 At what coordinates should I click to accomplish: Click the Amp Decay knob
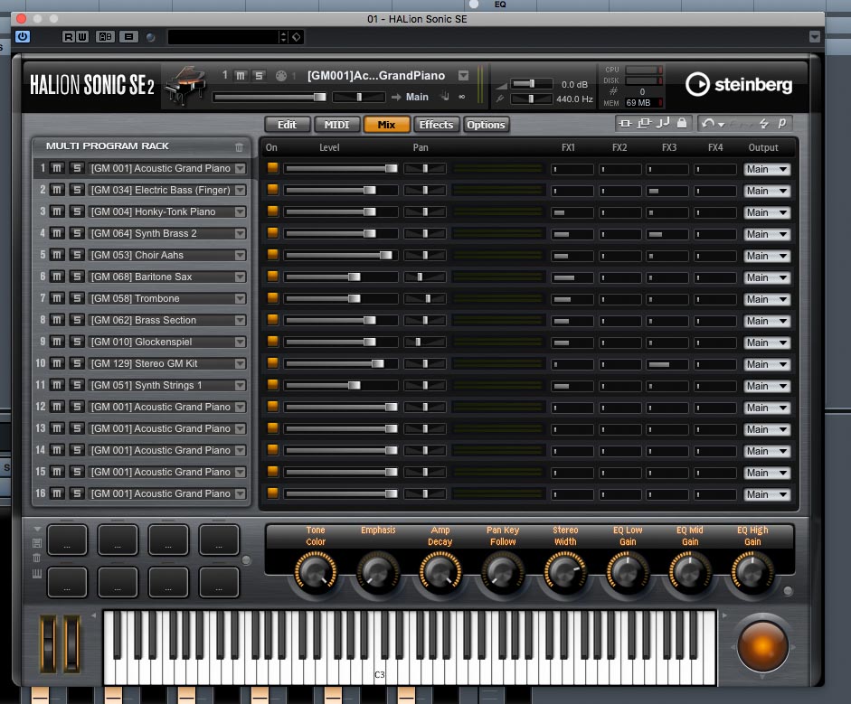point(440,572)
